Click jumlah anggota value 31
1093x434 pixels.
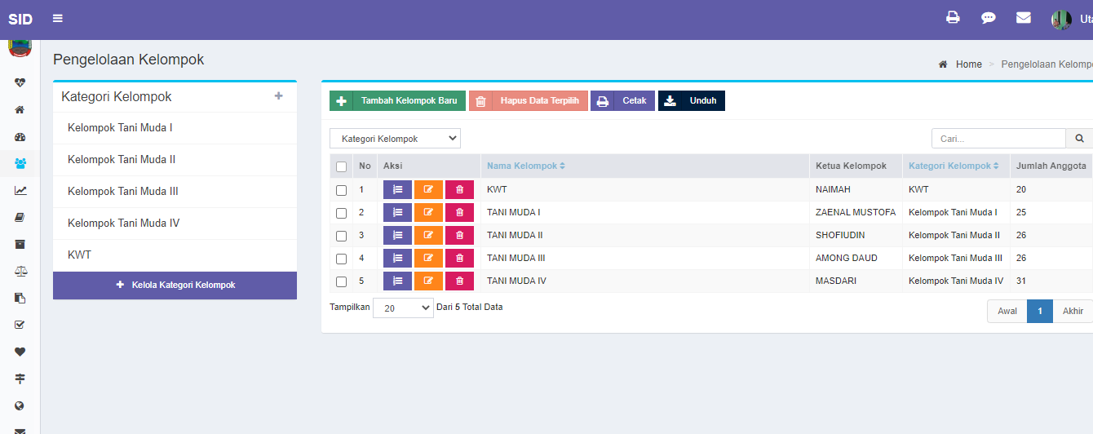(1021, 281)
